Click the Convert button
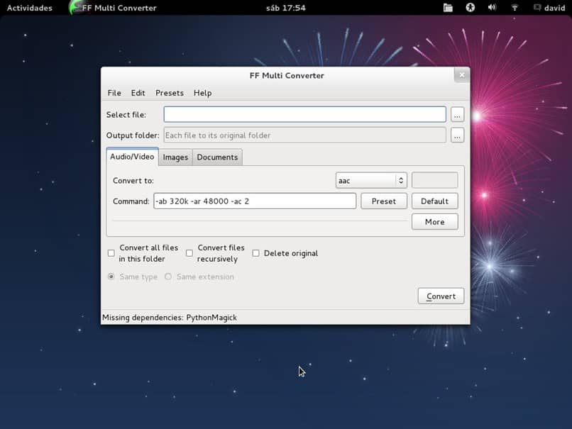The width and height of the screenshot is (572, 429). (441, 296)
